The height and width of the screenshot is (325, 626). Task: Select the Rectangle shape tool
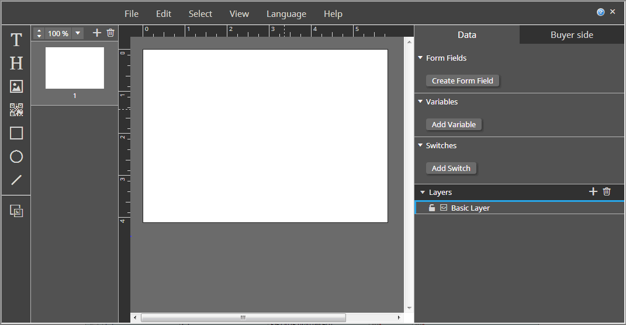(x=16, y=133)
